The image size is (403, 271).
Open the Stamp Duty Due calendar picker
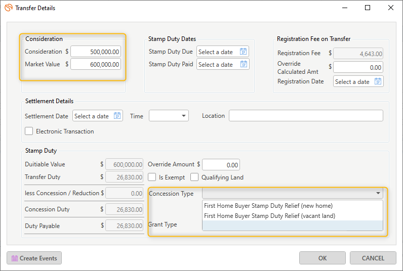click(243, 52)
